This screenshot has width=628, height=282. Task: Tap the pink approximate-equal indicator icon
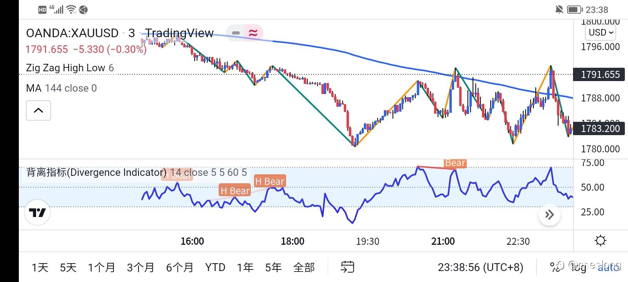coord(253,33)
